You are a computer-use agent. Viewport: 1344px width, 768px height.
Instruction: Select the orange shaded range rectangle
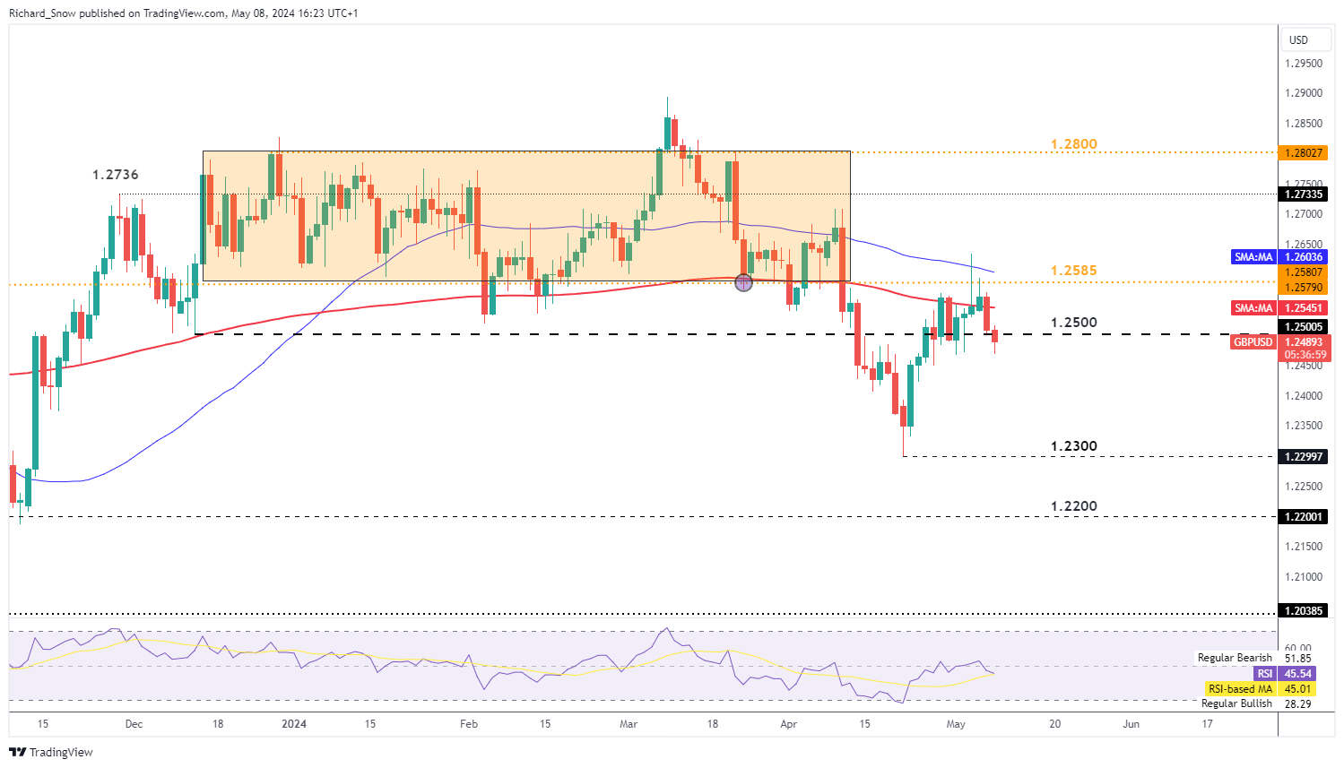coord(526,216)
